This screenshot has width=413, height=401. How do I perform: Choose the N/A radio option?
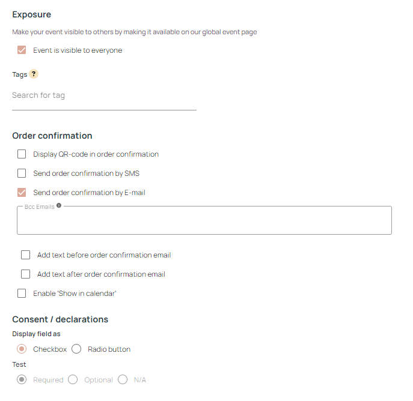click(123, 380)
